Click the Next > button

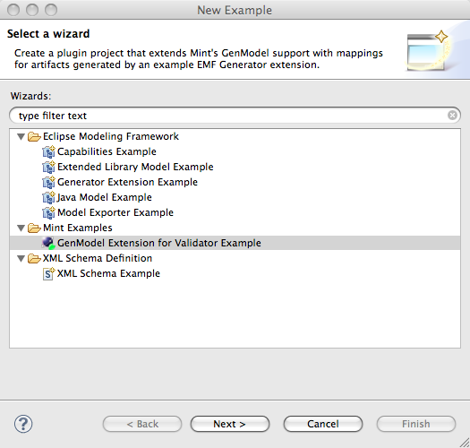(230, 424)
